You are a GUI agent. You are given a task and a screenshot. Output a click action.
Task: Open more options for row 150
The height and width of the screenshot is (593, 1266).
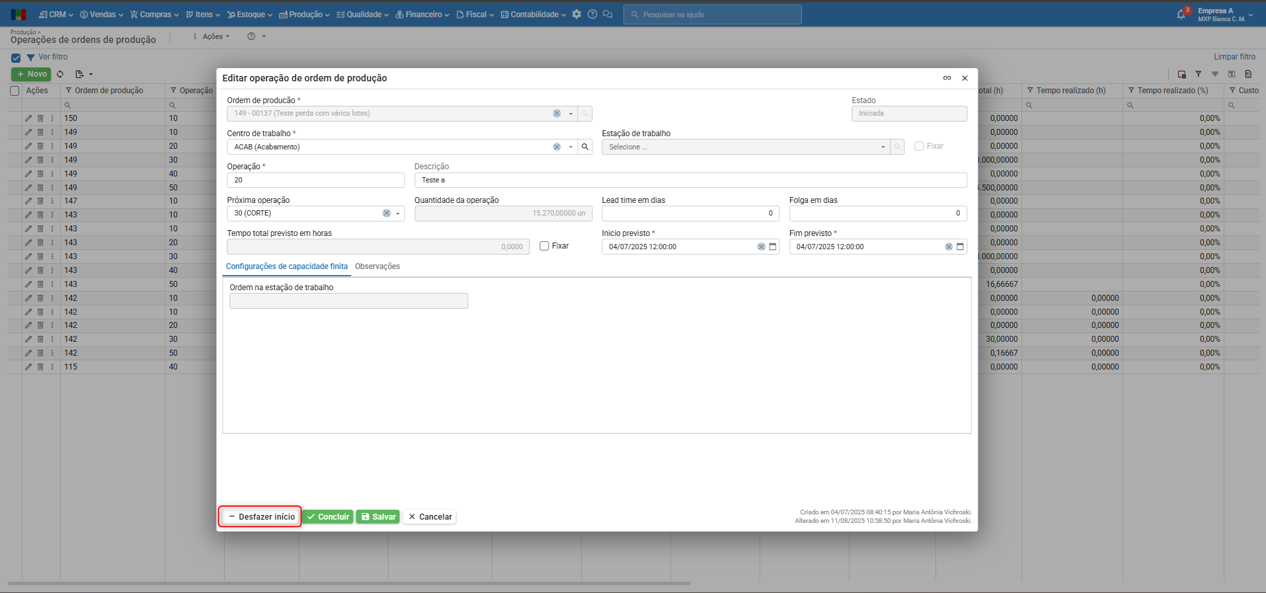coord(52,118)
